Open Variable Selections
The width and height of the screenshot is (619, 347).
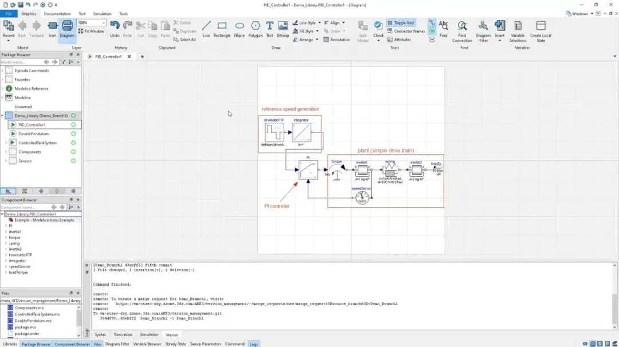tap(518, 31)
